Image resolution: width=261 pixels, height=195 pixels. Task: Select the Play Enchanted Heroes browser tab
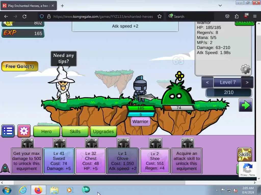[29, 6]
